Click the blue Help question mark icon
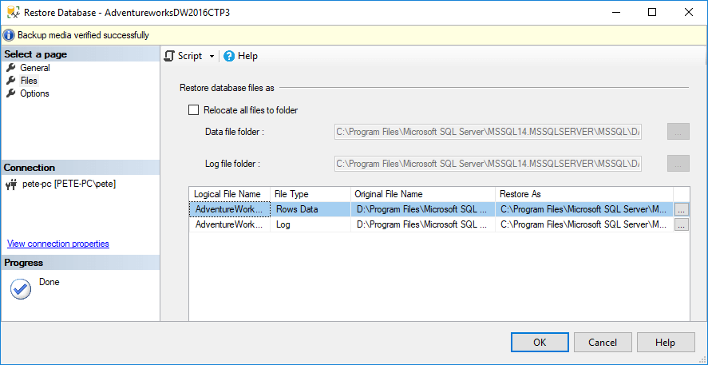 (229, 56)
